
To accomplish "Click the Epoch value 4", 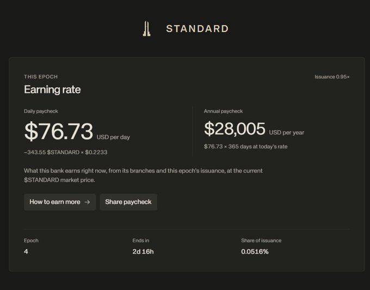I will 26,251.
